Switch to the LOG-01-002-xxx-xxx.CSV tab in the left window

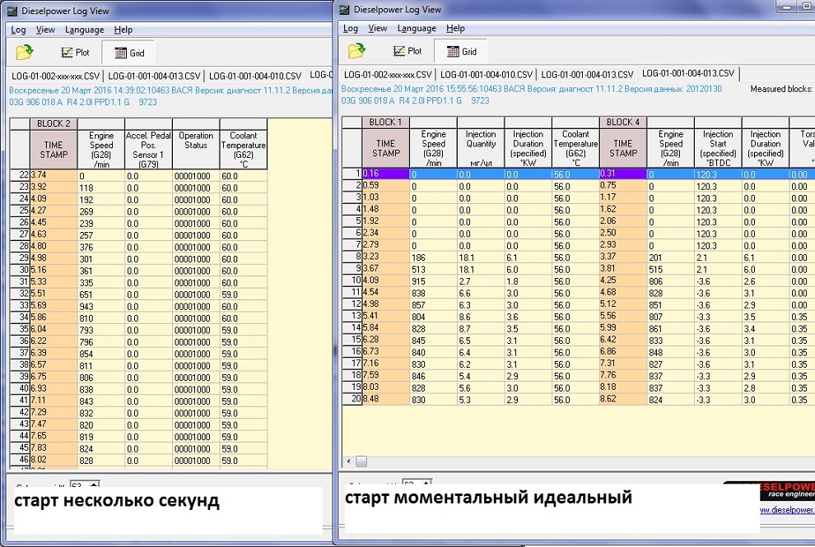[x=54, y=76]
